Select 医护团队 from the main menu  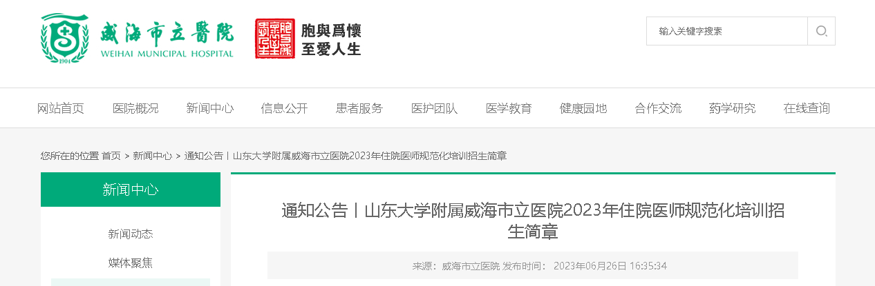(434, 108)
